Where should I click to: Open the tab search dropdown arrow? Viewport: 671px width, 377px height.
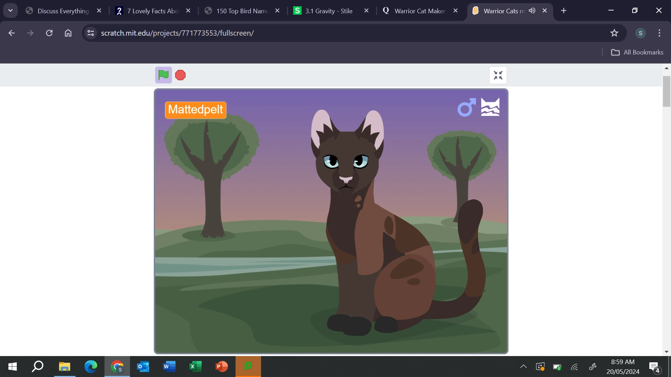click(10, 11)
